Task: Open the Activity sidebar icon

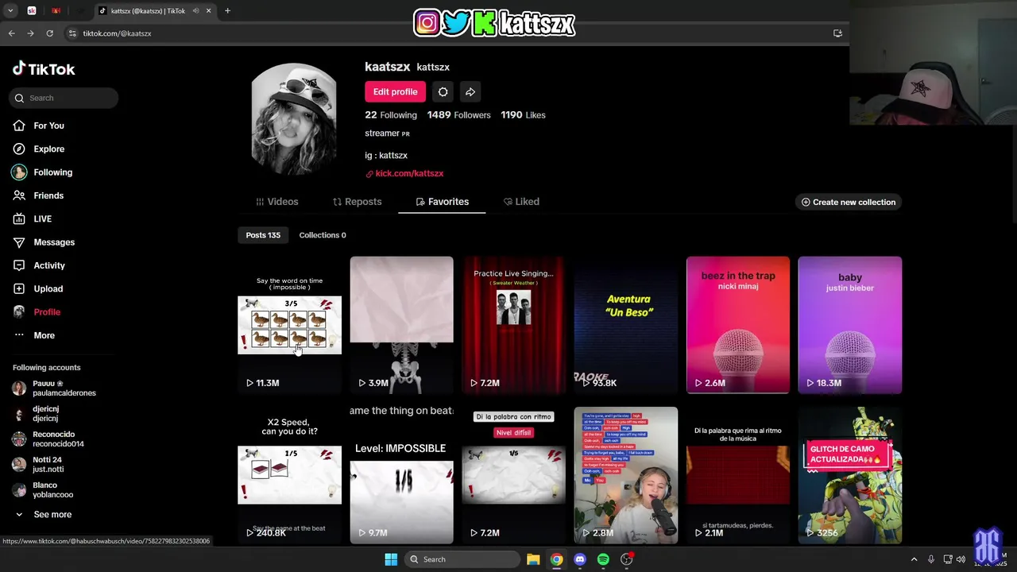Action: coord(19,265)
